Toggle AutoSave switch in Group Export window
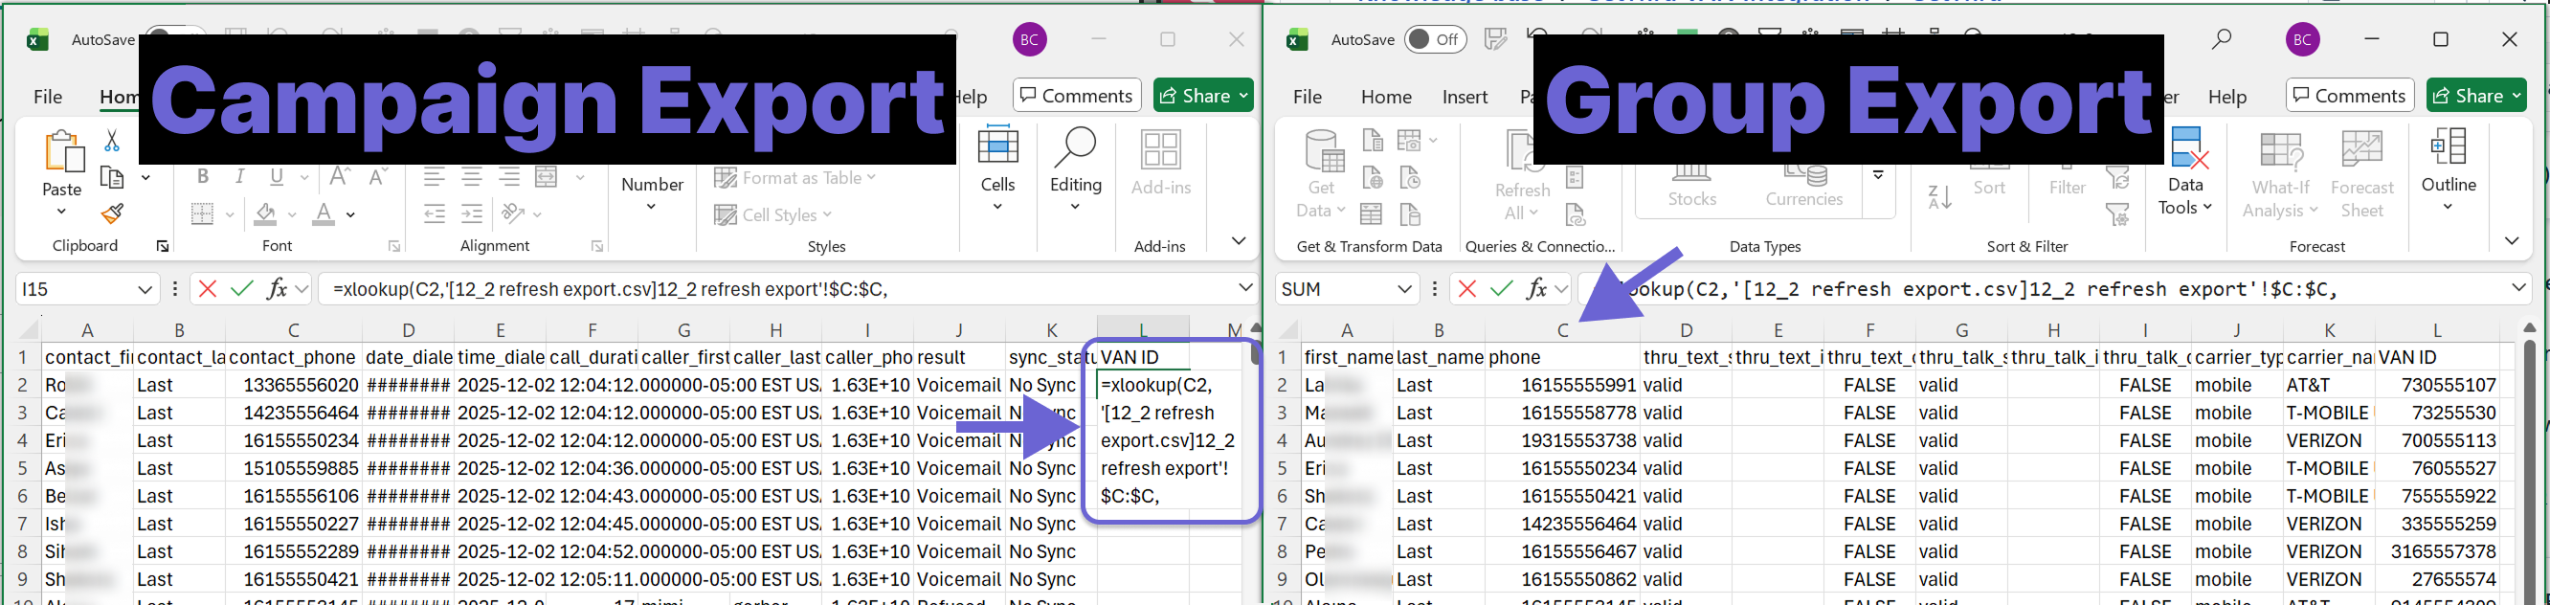This screenshot has height=605, width=2550. click(x=1434, y=39)
